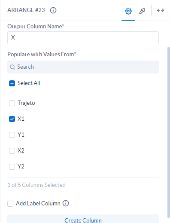Screen dimensions: 170x223
Task: Click the Select All label text
Action: tap(29, 83)
